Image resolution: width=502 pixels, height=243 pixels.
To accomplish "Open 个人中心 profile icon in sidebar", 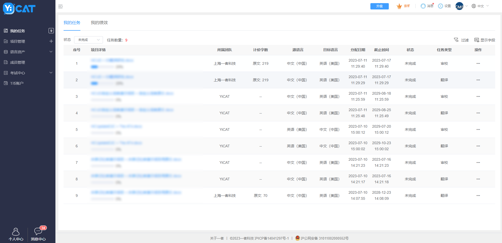I will (16, 232).
